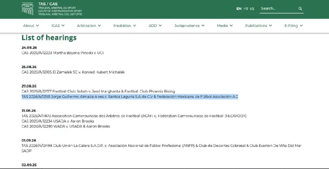
Task: Open the Jurisprudence menu
Action: point(189,26)
